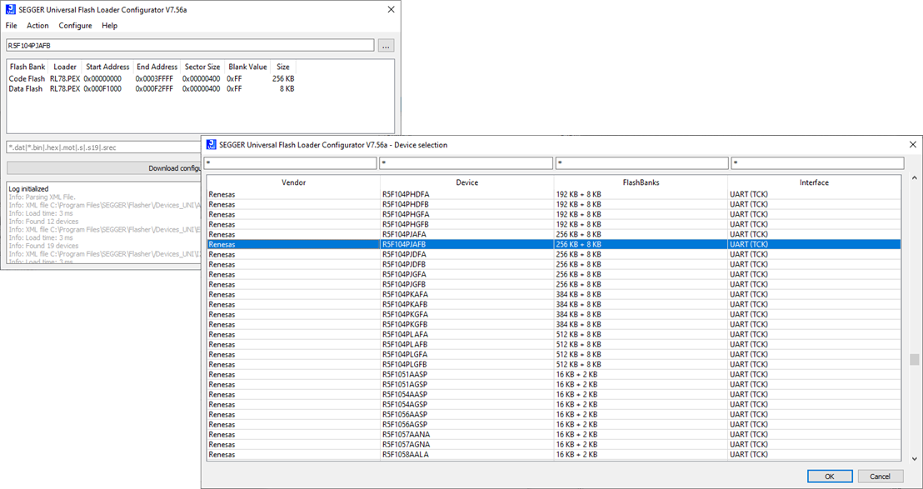Viewport: 923px width, 489px height.
Task: Cancel the device selection dialog
Action: point(880,476)
